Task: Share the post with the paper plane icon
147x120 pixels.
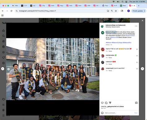Action: [110, 103]
